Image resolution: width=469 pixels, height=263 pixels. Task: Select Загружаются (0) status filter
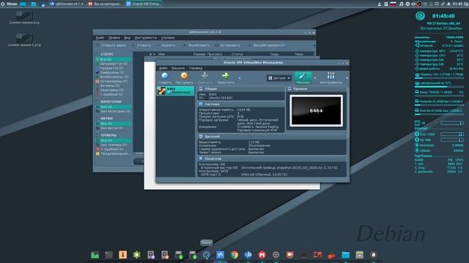[113, 64]
